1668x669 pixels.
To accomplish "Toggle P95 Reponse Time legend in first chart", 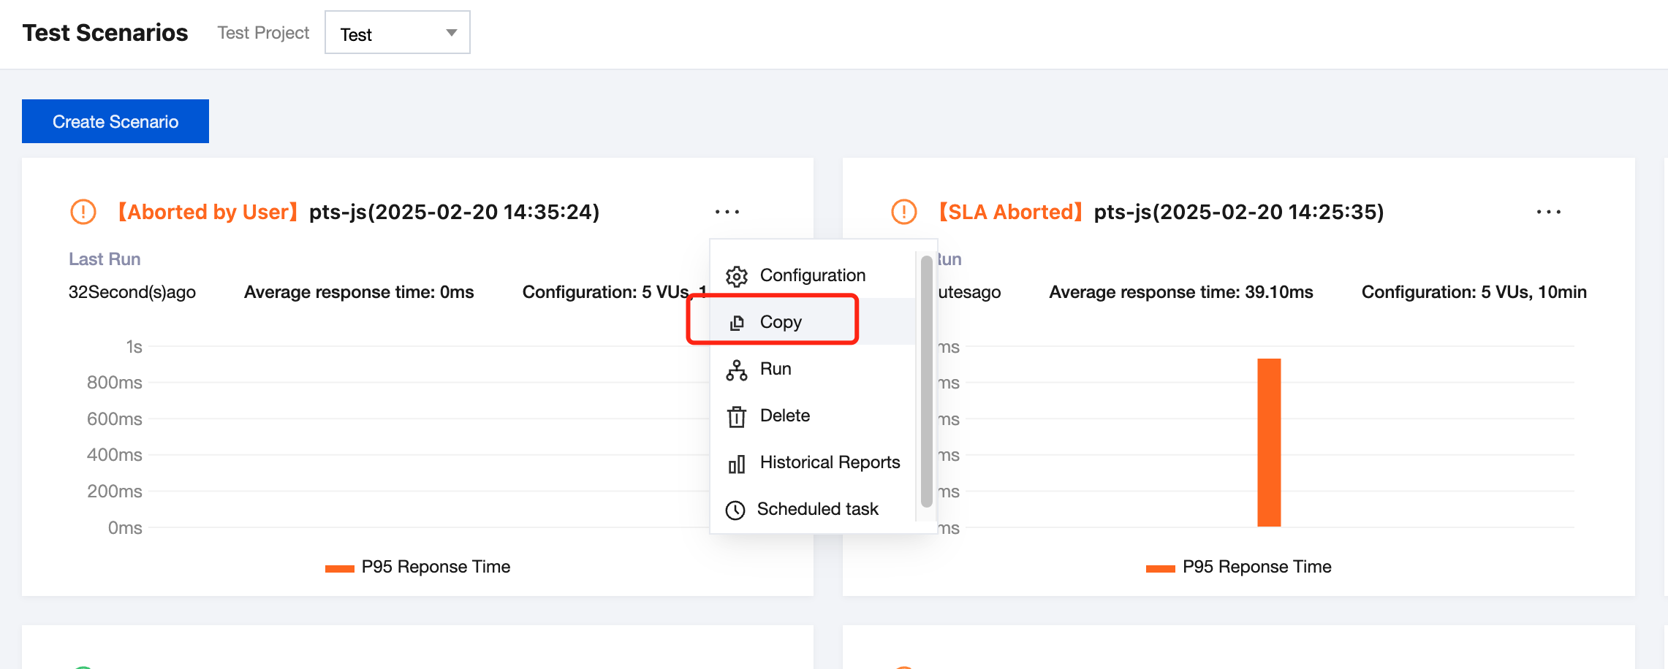I will pyautogui.click(x=418, y=567).
